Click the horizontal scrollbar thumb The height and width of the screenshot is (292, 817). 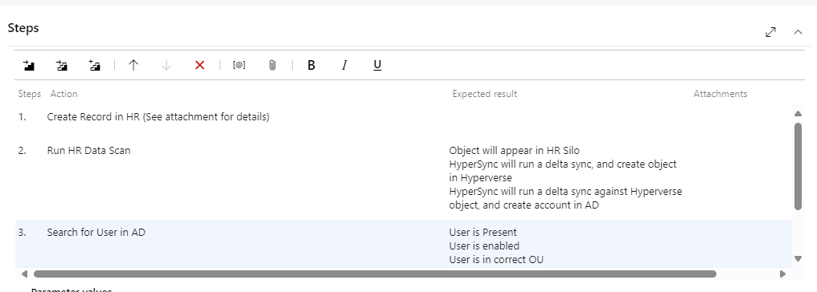(x=375, y=274)
